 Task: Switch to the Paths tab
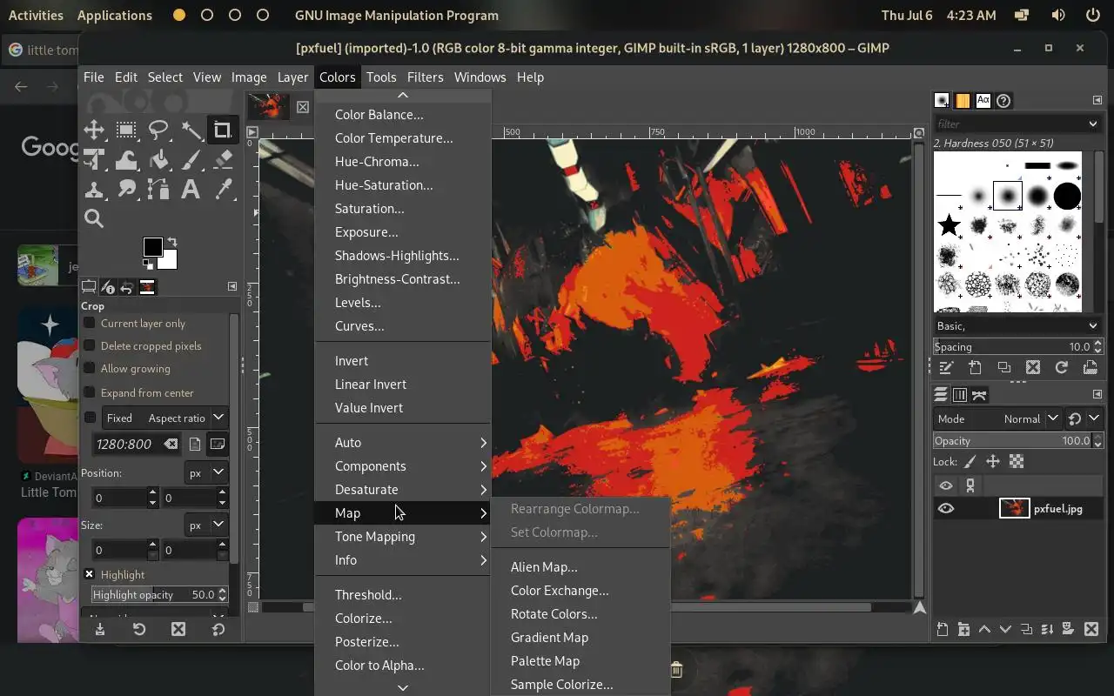tap(979, 395)
